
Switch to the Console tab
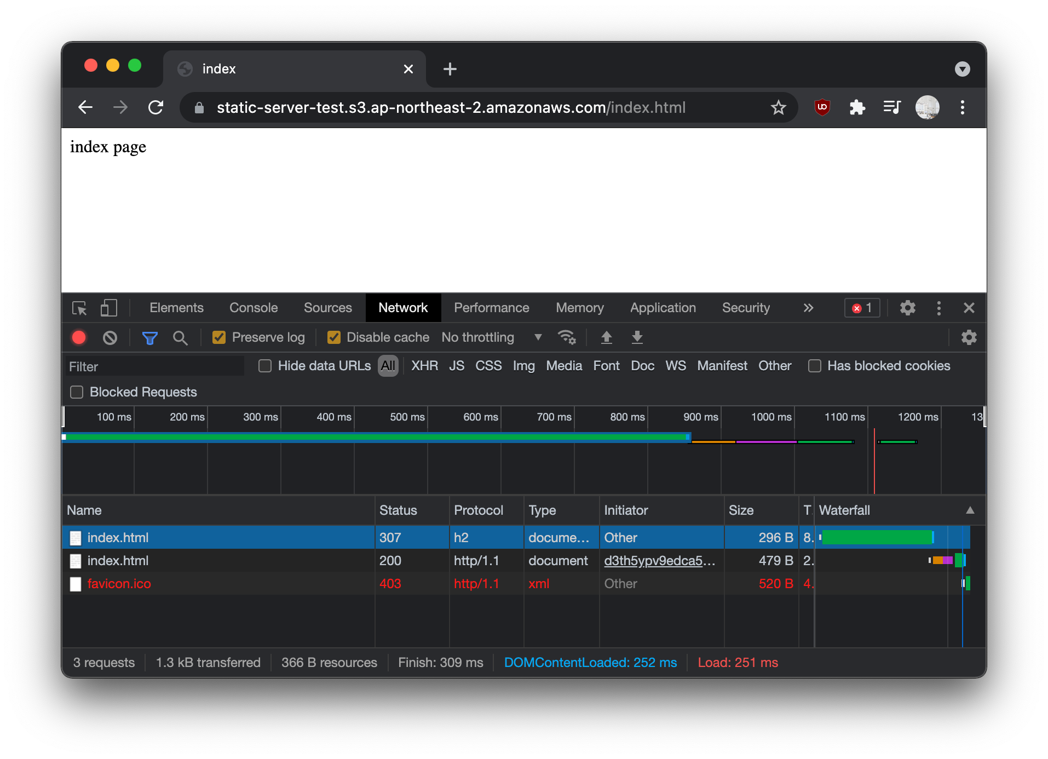[x=254, y=308]
